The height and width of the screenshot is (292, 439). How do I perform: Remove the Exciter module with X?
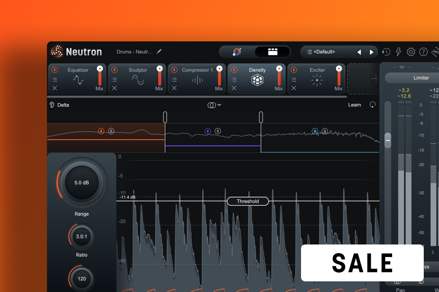pyautogui.click(x=294, y=88)
